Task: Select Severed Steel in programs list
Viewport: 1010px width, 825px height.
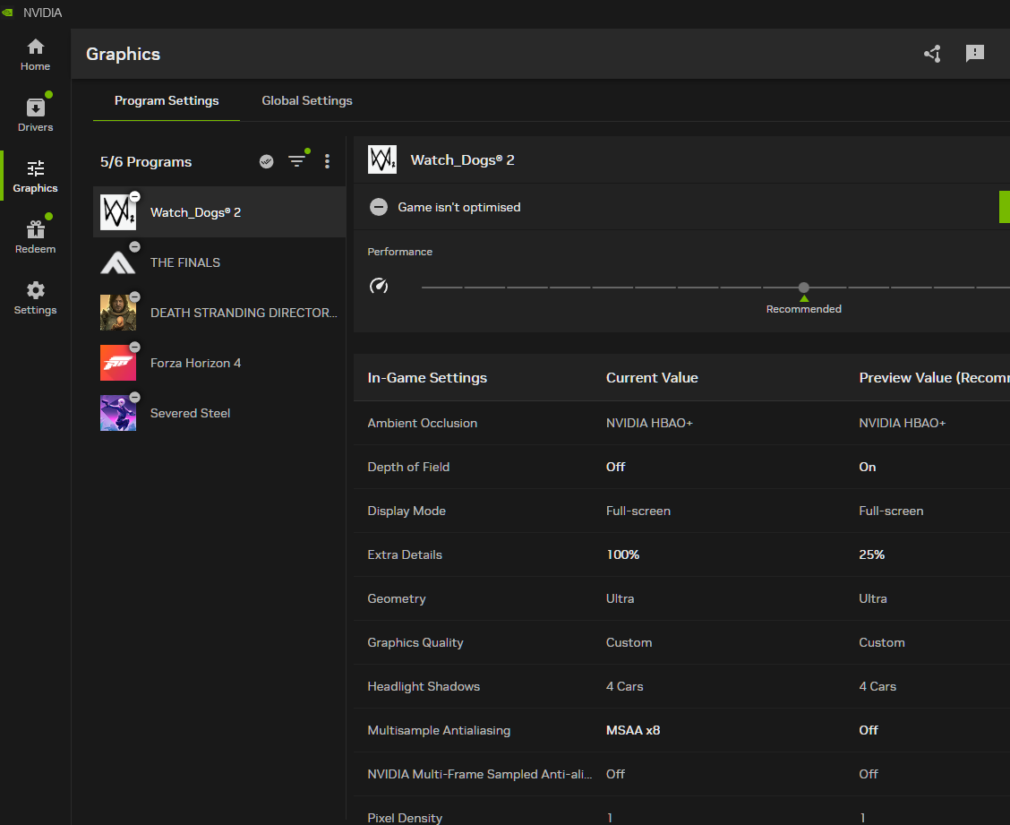Action: pyautogui.click(x=219, y=413)
